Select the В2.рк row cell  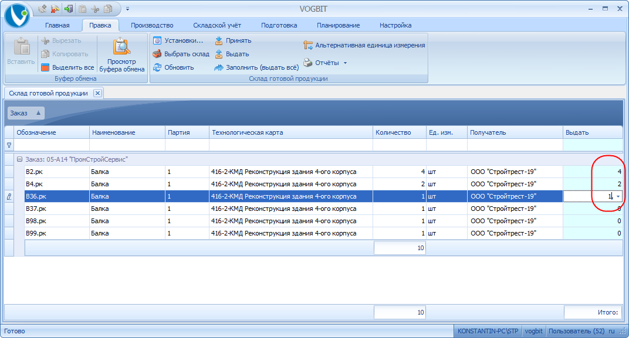[x=56, y=172]
